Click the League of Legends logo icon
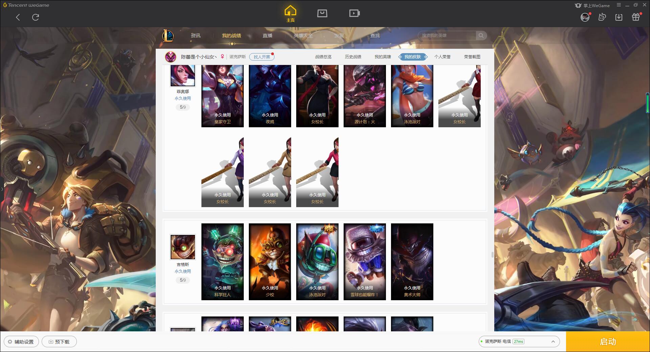650x352 pixels. 168,36
